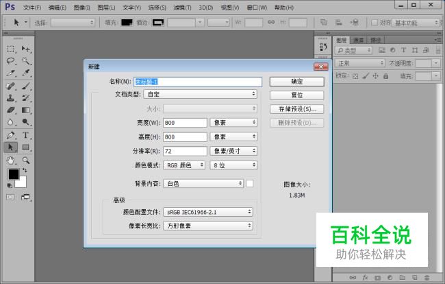Select the Eraser tool
Viewport: 445px width, 284px height.
(x=10, y=110)
